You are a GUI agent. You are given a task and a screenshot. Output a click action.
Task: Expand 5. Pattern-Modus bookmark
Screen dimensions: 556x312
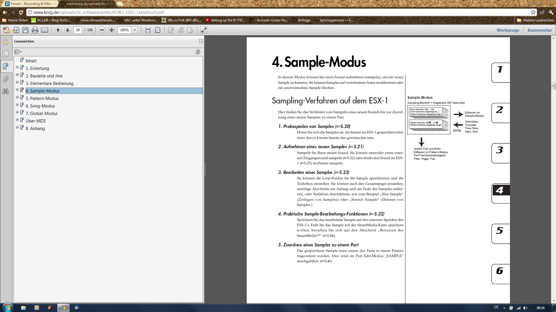pos(17,97)
